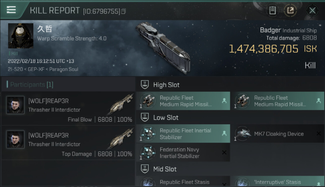The width and height of the screenshot is (325, 187).
Task: Select the MK7 Cloaking Device module
Action: 277,134
